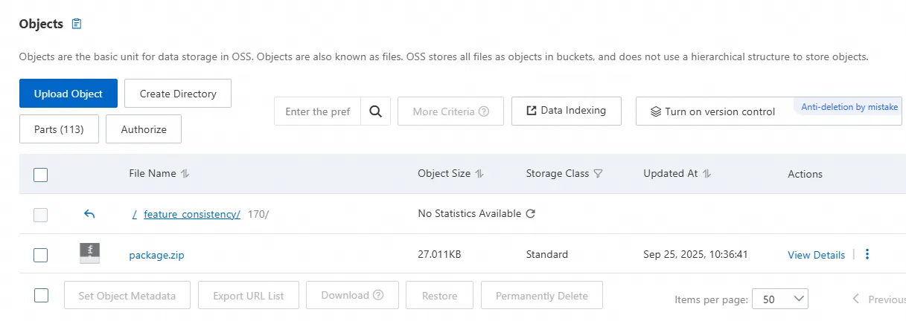Click the prefix search input field
The height and width of the screenshot is (321, 906).
tap(318, 111)
